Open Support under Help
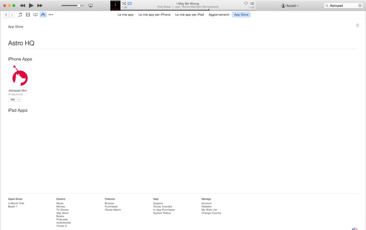Screen dimensions: 366x230 [x=158, y=204]
